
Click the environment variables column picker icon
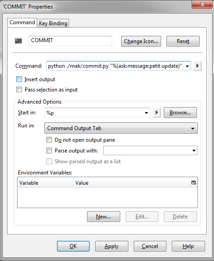coord(193,183)
